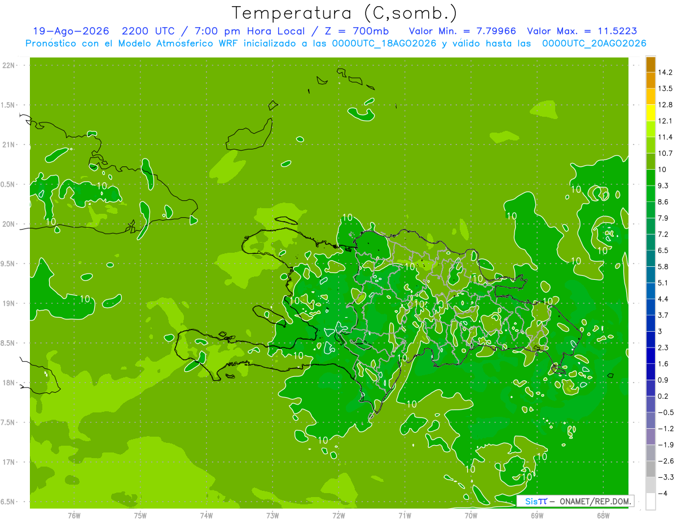Pick the blue colorbar segment between 4.4 and 3.7
Screen dimensions: 677x523
[x=650, y=307]
